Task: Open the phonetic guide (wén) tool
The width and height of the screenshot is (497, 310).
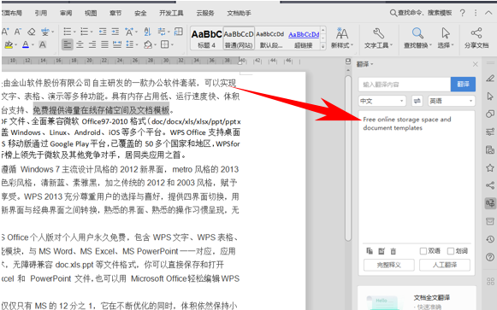Action: 44,32
